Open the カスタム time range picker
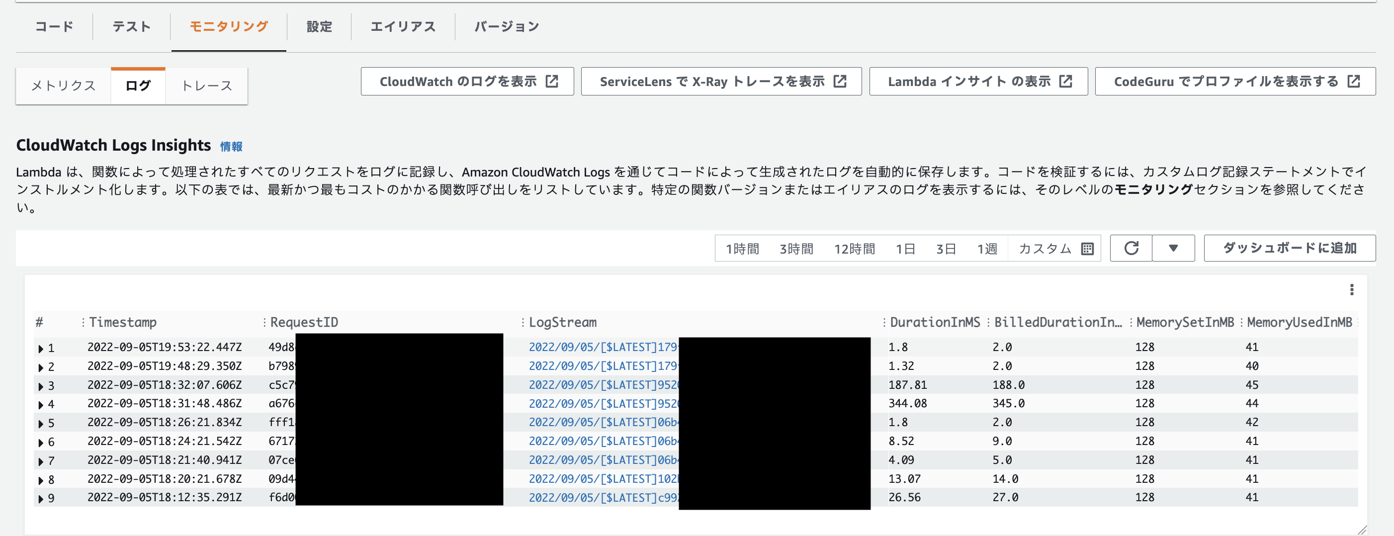Screen dimensions: 1394x536 coord(1056,249)
